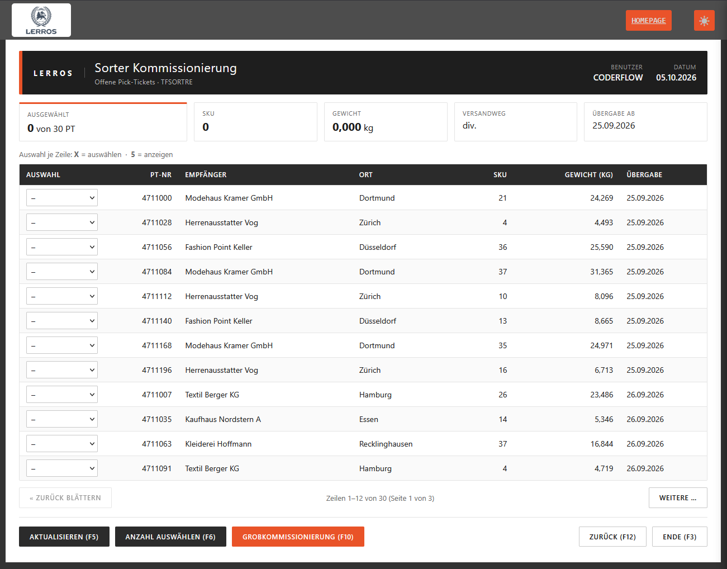This screenshot has width=727, height=569.
Task: Click the Übergabe column header
Action: point(644,175)
